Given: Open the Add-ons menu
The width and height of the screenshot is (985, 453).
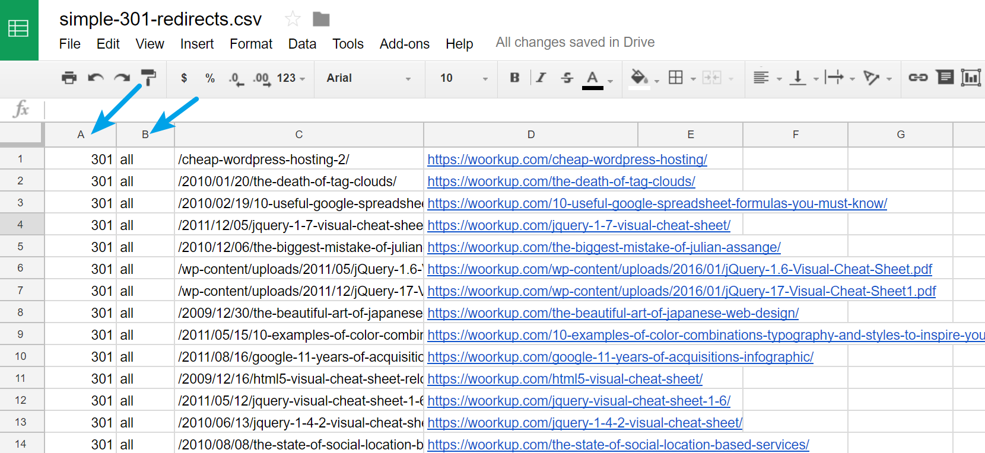Looking at the screenshot, I should (x=405, y=44).
